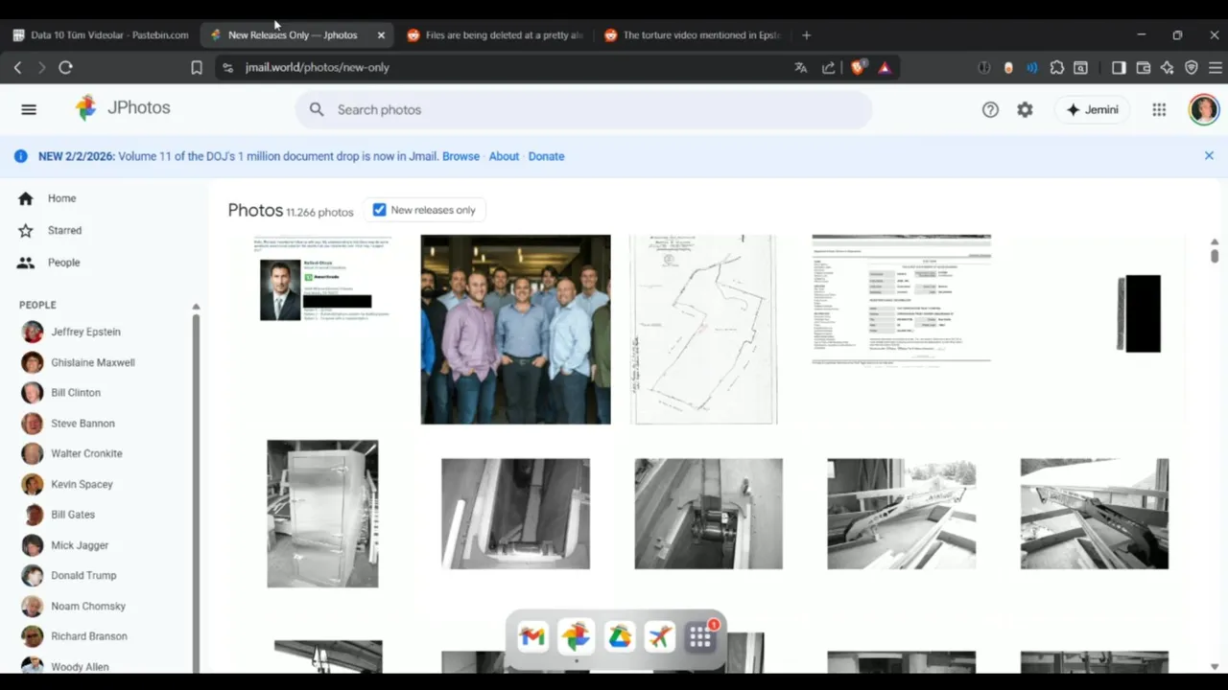The width and height of the screenshot is (1228, 690).
Task: Open the hand-drawn property map thumbnail
Action: click(703, 329)
